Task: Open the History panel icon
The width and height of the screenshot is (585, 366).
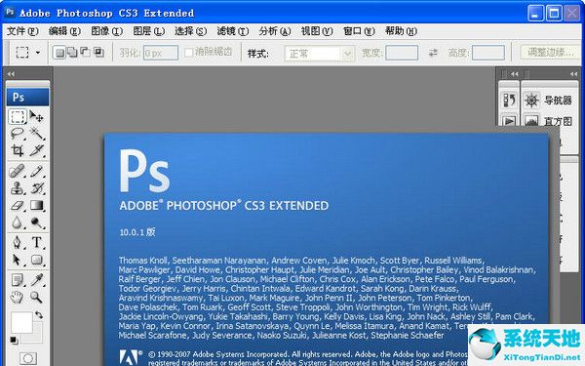Action: click(509, 101)
